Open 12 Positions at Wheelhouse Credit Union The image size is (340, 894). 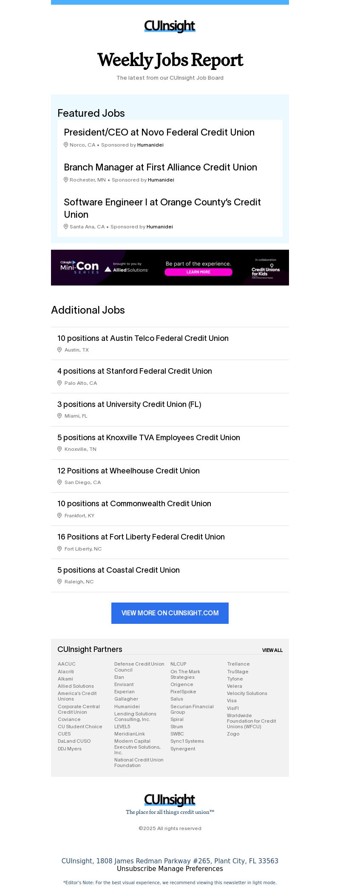[x=128, y=471]
